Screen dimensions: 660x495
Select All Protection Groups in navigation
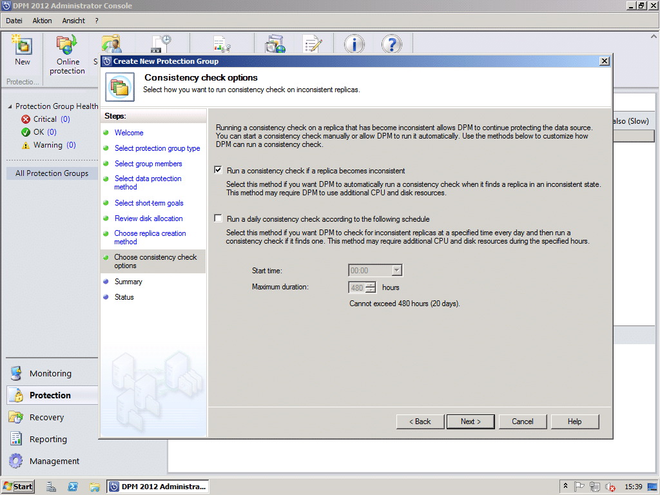[52, 173]
